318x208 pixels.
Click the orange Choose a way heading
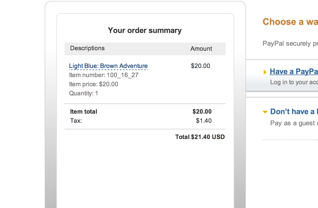point(290,22)
